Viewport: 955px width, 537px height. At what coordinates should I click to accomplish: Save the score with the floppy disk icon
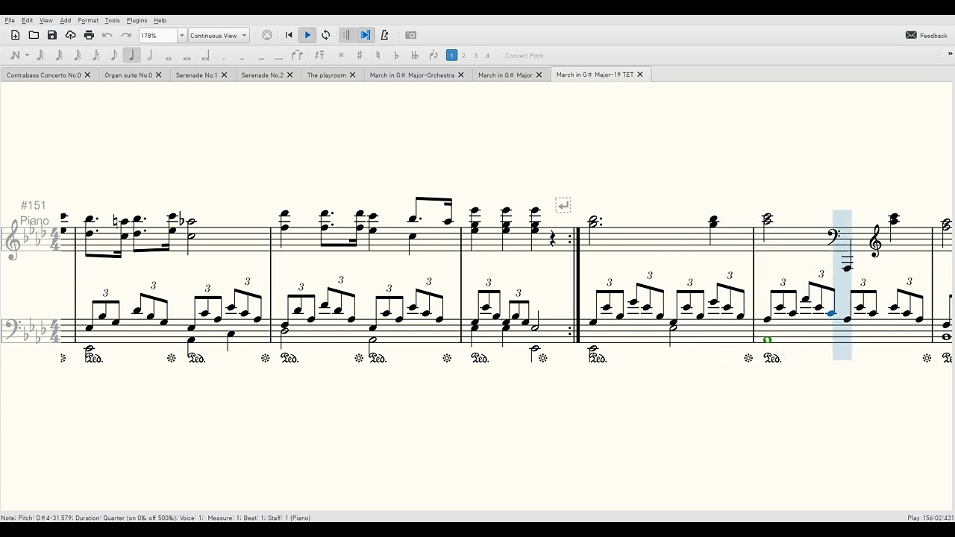click(52, 35)
